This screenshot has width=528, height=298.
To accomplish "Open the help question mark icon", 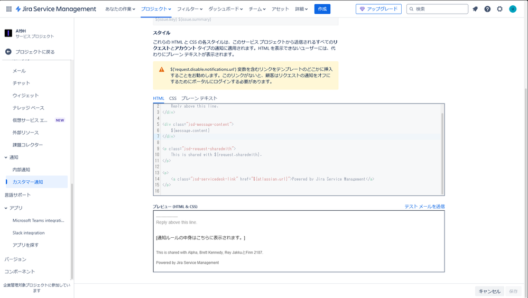I will tap(487, 9).
